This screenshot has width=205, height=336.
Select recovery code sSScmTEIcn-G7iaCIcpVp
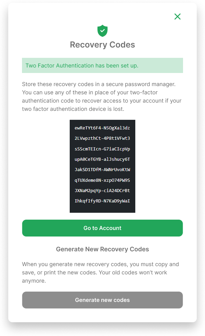(x=102, y=149)
